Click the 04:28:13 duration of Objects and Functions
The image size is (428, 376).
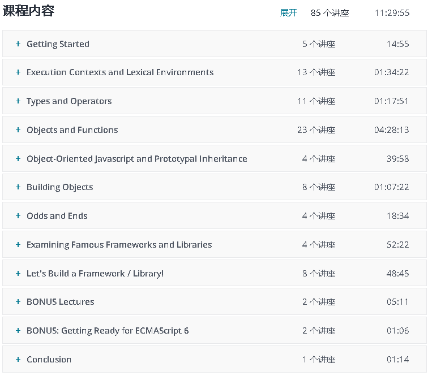(391, 130)
